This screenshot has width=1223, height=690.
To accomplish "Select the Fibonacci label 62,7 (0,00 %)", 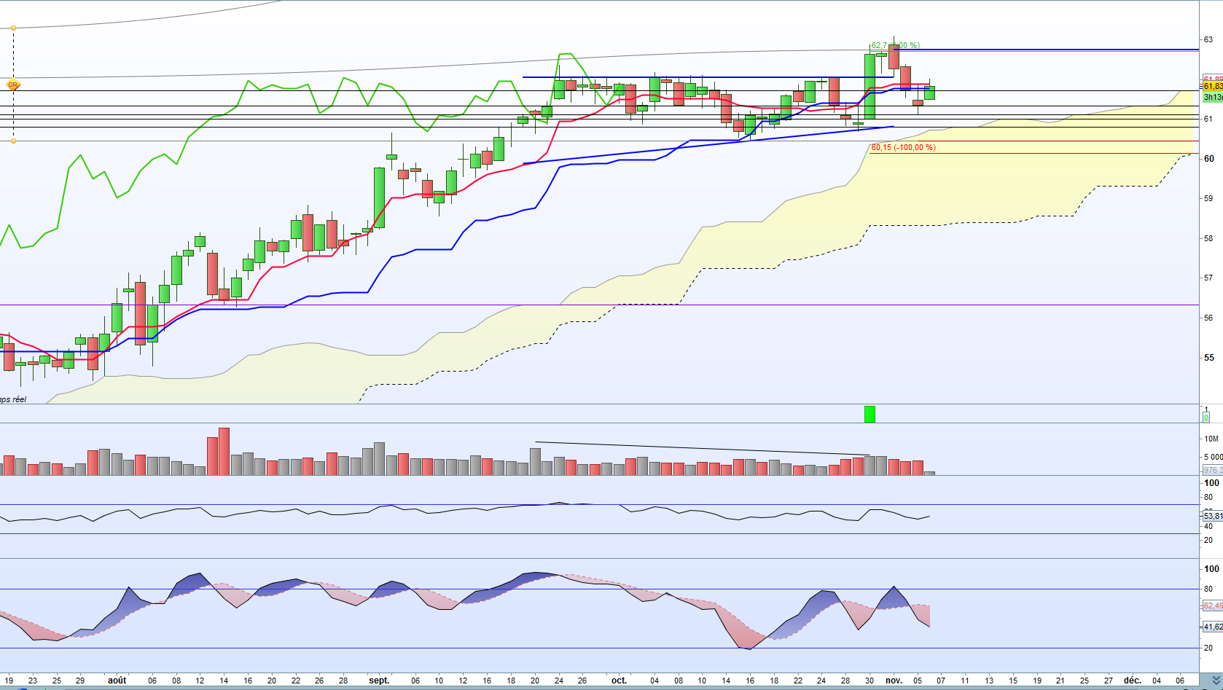I will coord(895,45).
